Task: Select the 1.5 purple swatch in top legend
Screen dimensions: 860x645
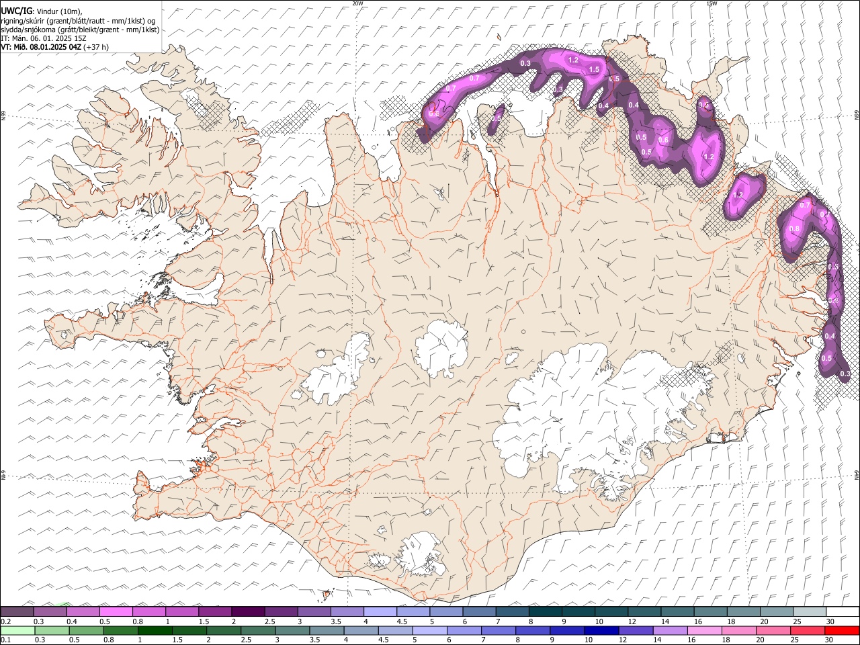Action: (214, 611)
